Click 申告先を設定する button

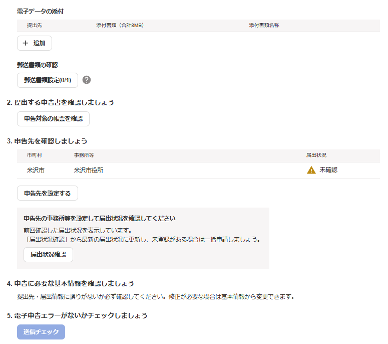point(48,193)
